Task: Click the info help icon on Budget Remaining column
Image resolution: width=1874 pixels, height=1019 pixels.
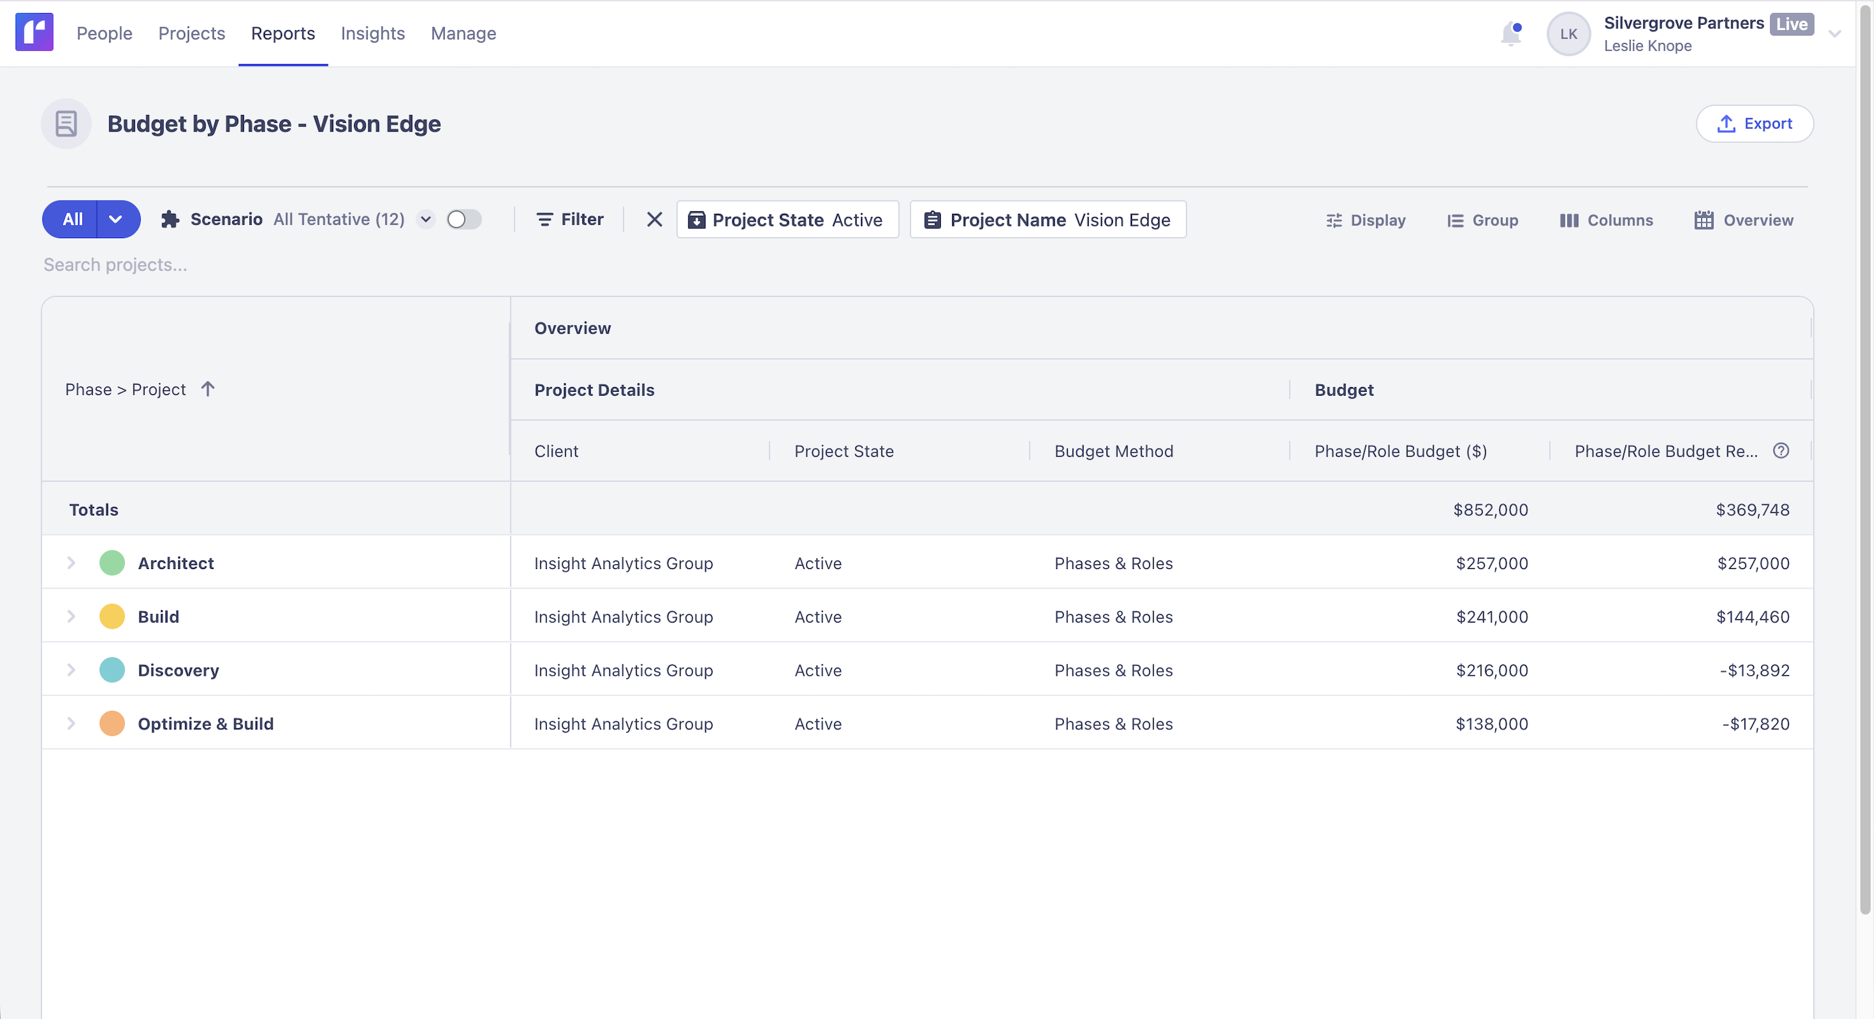Action: click(x=1781, y=451)
